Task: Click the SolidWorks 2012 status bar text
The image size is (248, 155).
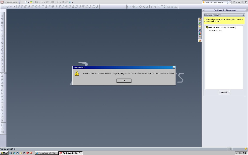Action: coord(8,149)
